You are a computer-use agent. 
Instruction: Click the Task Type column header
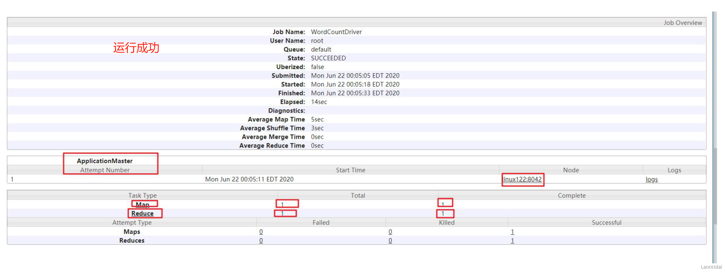(142, 195)
